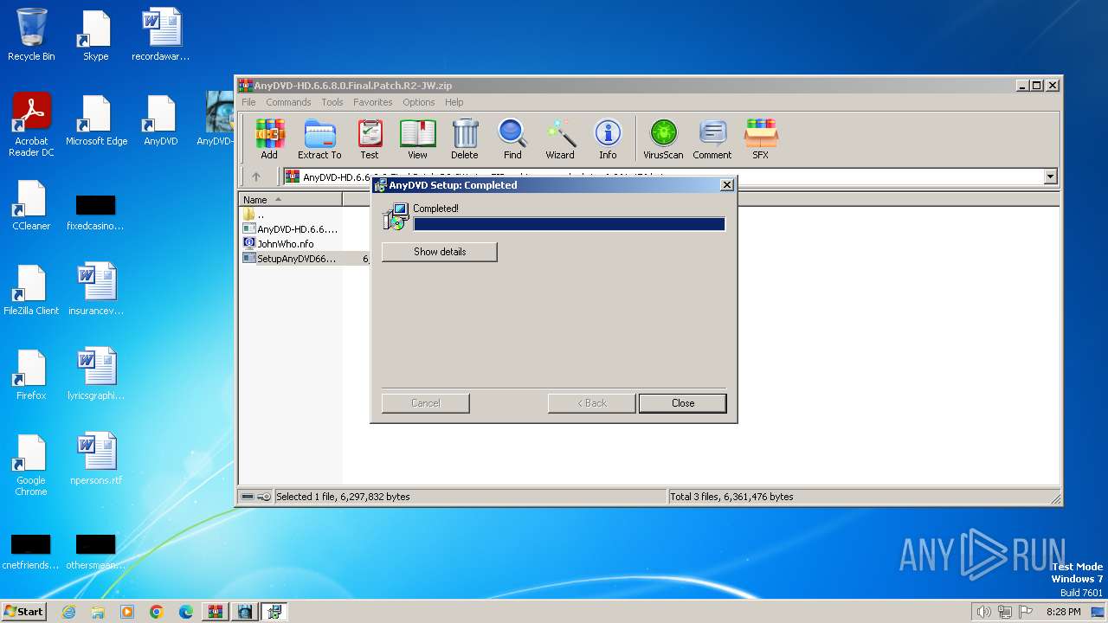Open Chrome from the taskbar
This screenshot has width=1108, height=623.
point(157,612)
